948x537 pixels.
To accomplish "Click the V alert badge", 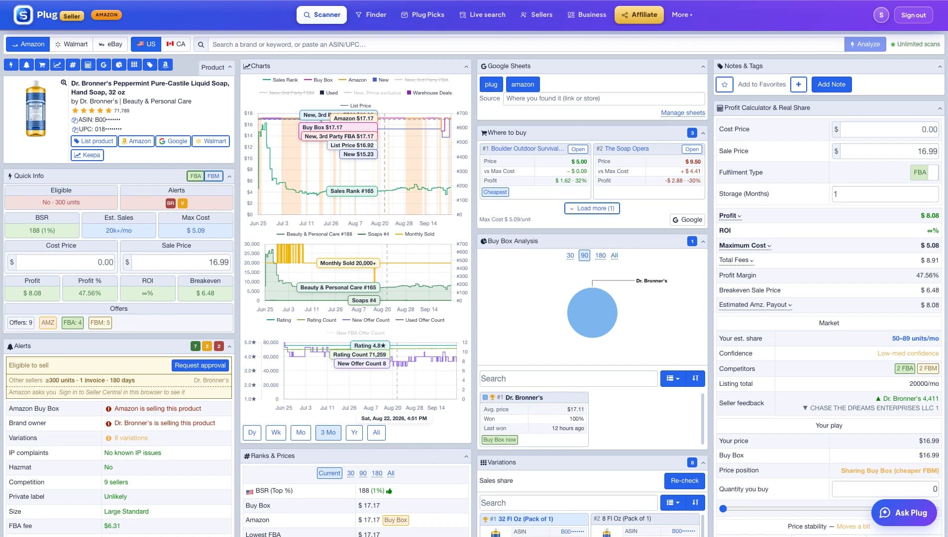I will pos(183,203).
